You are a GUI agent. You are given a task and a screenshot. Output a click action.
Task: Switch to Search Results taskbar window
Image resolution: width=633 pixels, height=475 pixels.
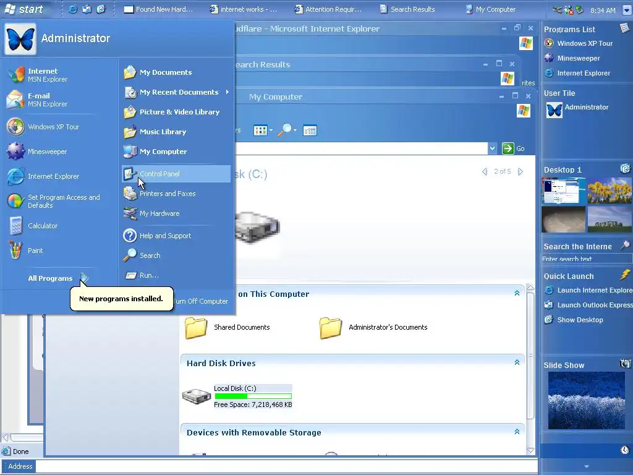(x=407, y=9)
